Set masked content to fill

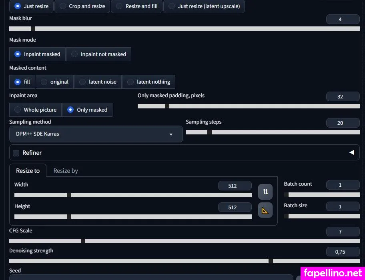(x=22, y=82)
